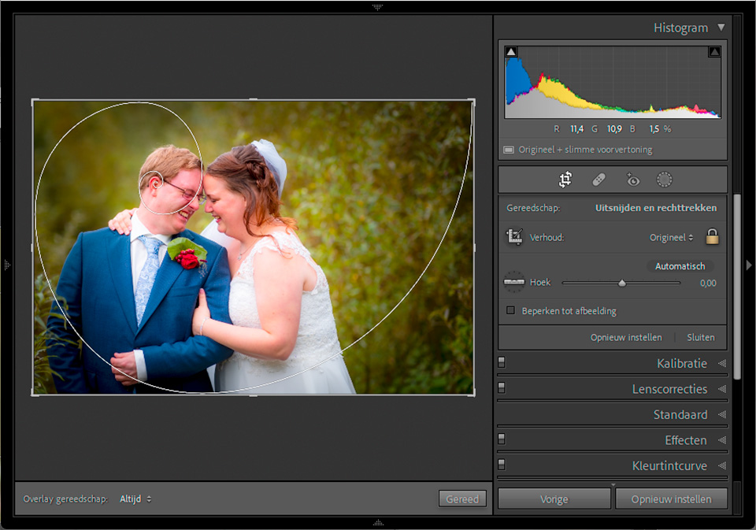
Task: Click the bottom Opnieuw instellen button
Action: pyautogui.click(x=671, y=498)
